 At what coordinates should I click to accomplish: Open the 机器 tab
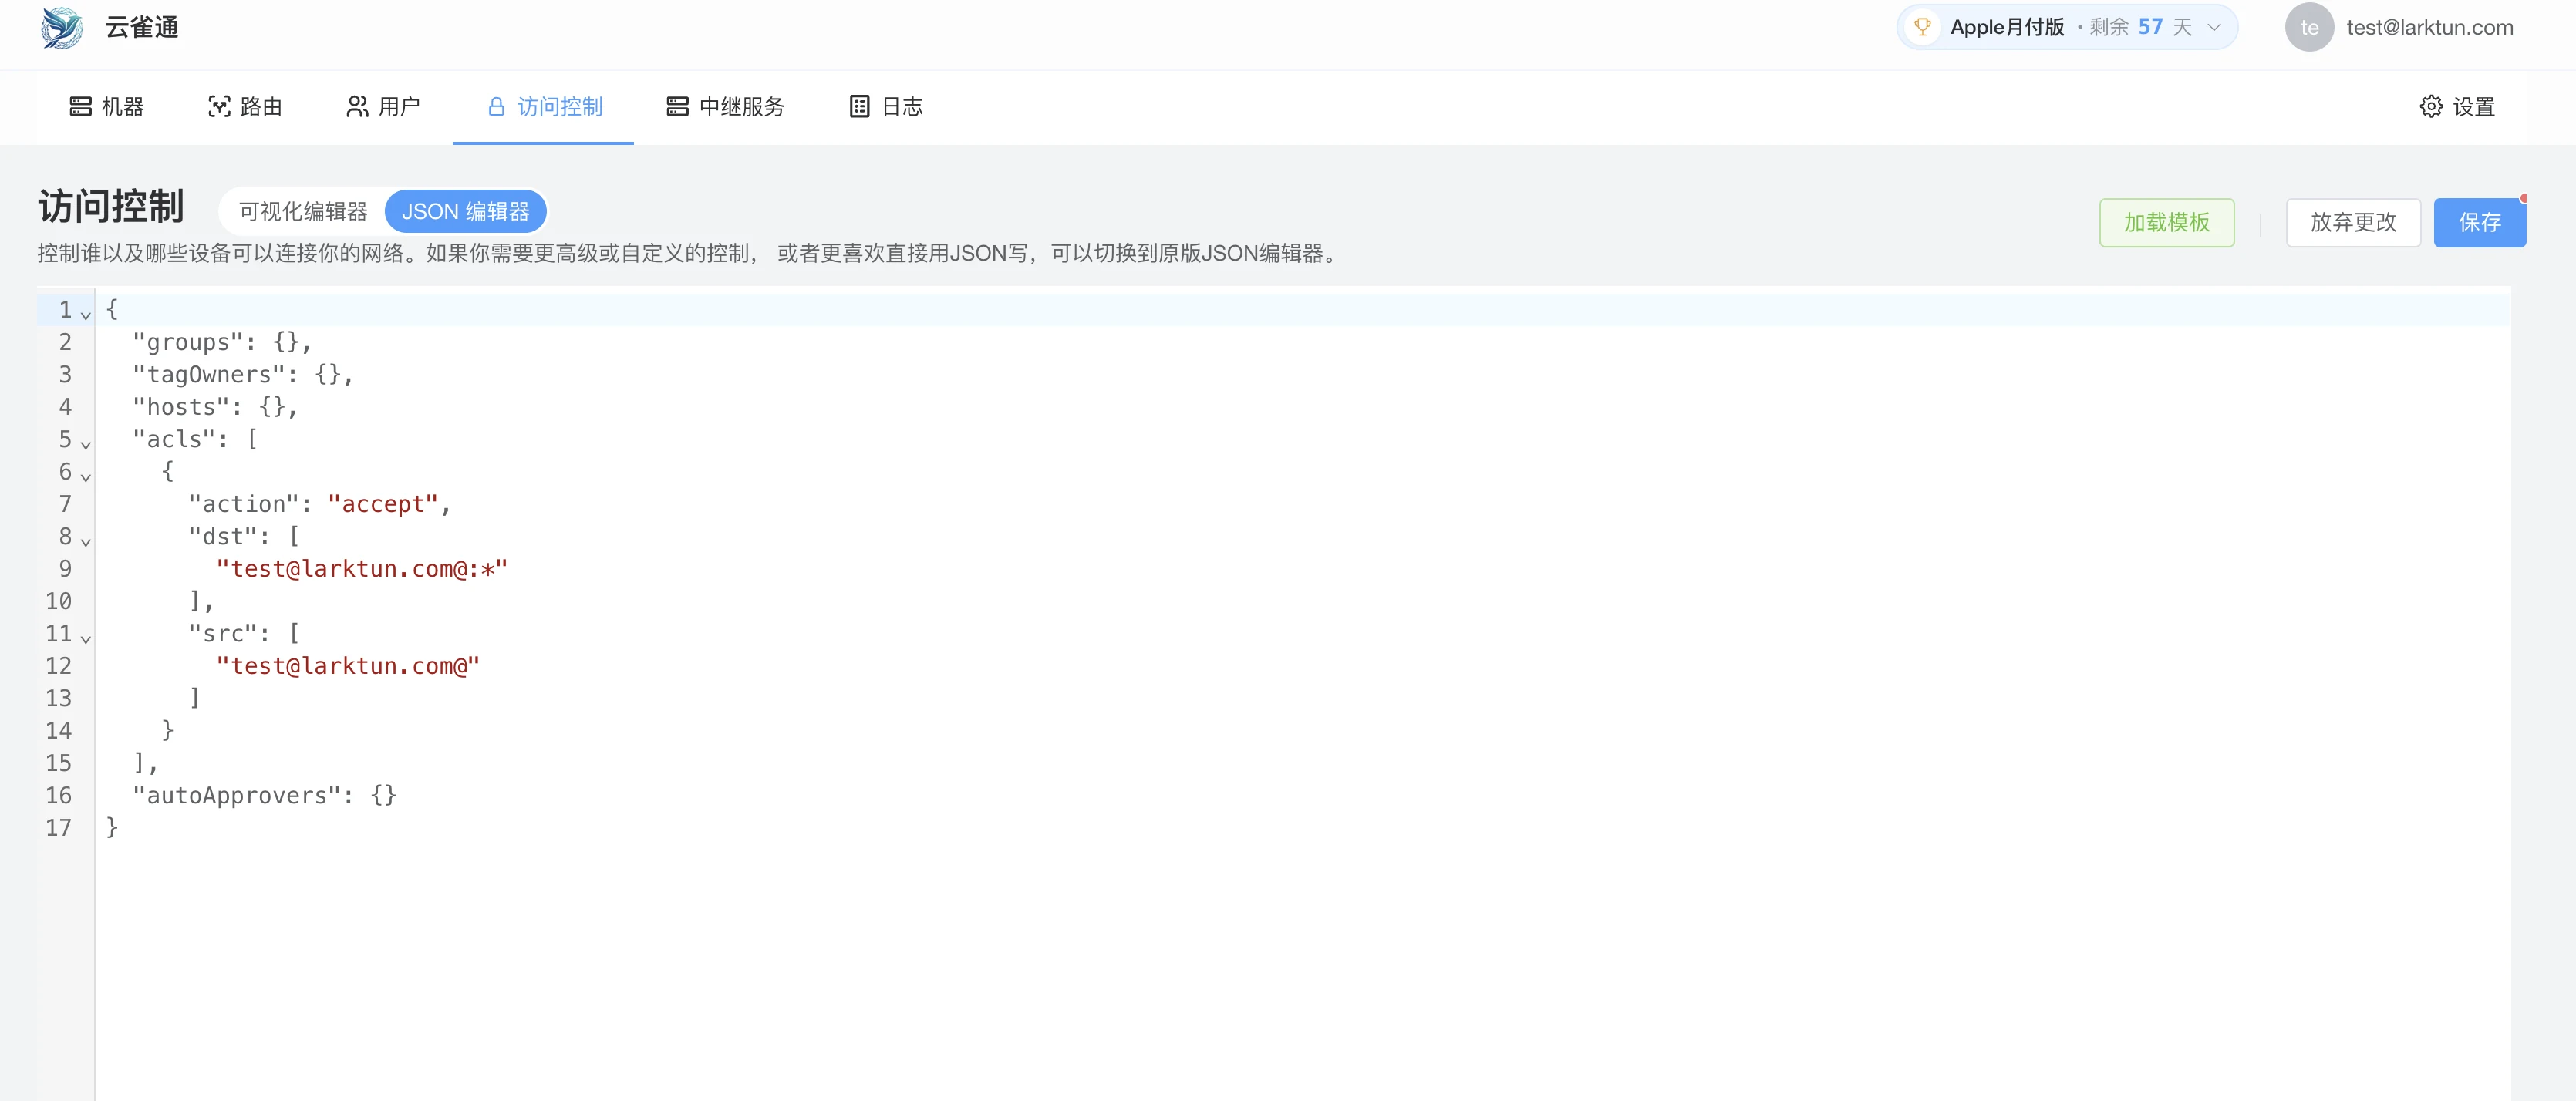(x=107, y=107)
